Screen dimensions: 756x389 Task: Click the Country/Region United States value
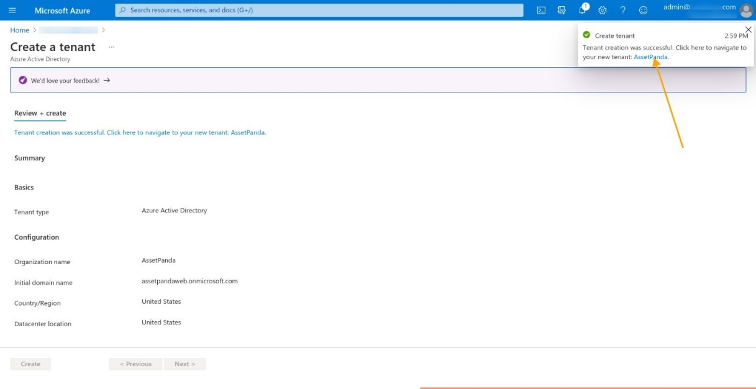click(x=162, y=302)
